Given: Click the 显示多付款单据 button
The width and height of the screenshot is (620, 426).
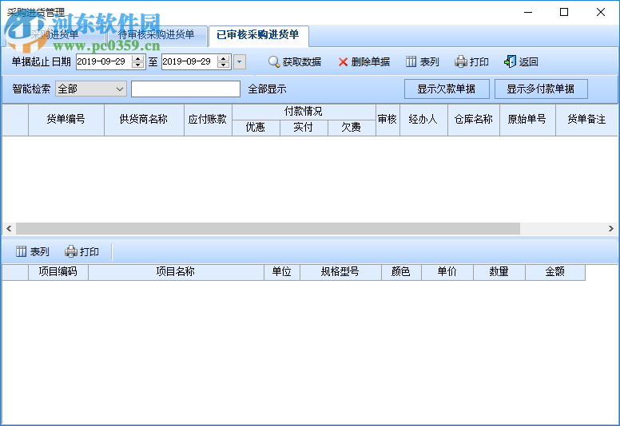Looking at the screenshot, I should point(541,89).
